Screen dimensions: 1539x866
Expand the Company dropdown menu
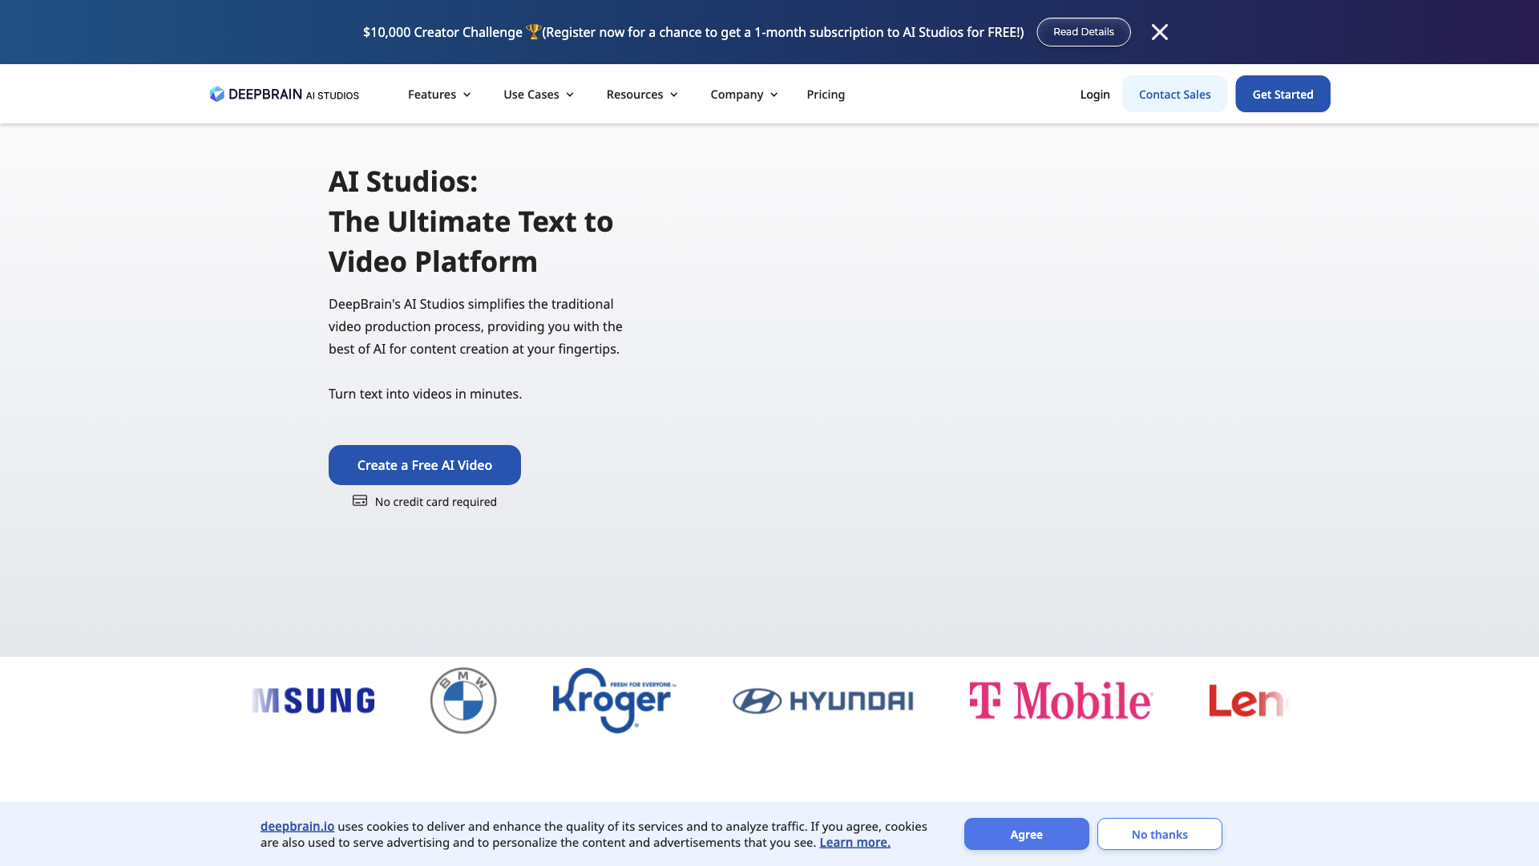click(x=744, y=95)
